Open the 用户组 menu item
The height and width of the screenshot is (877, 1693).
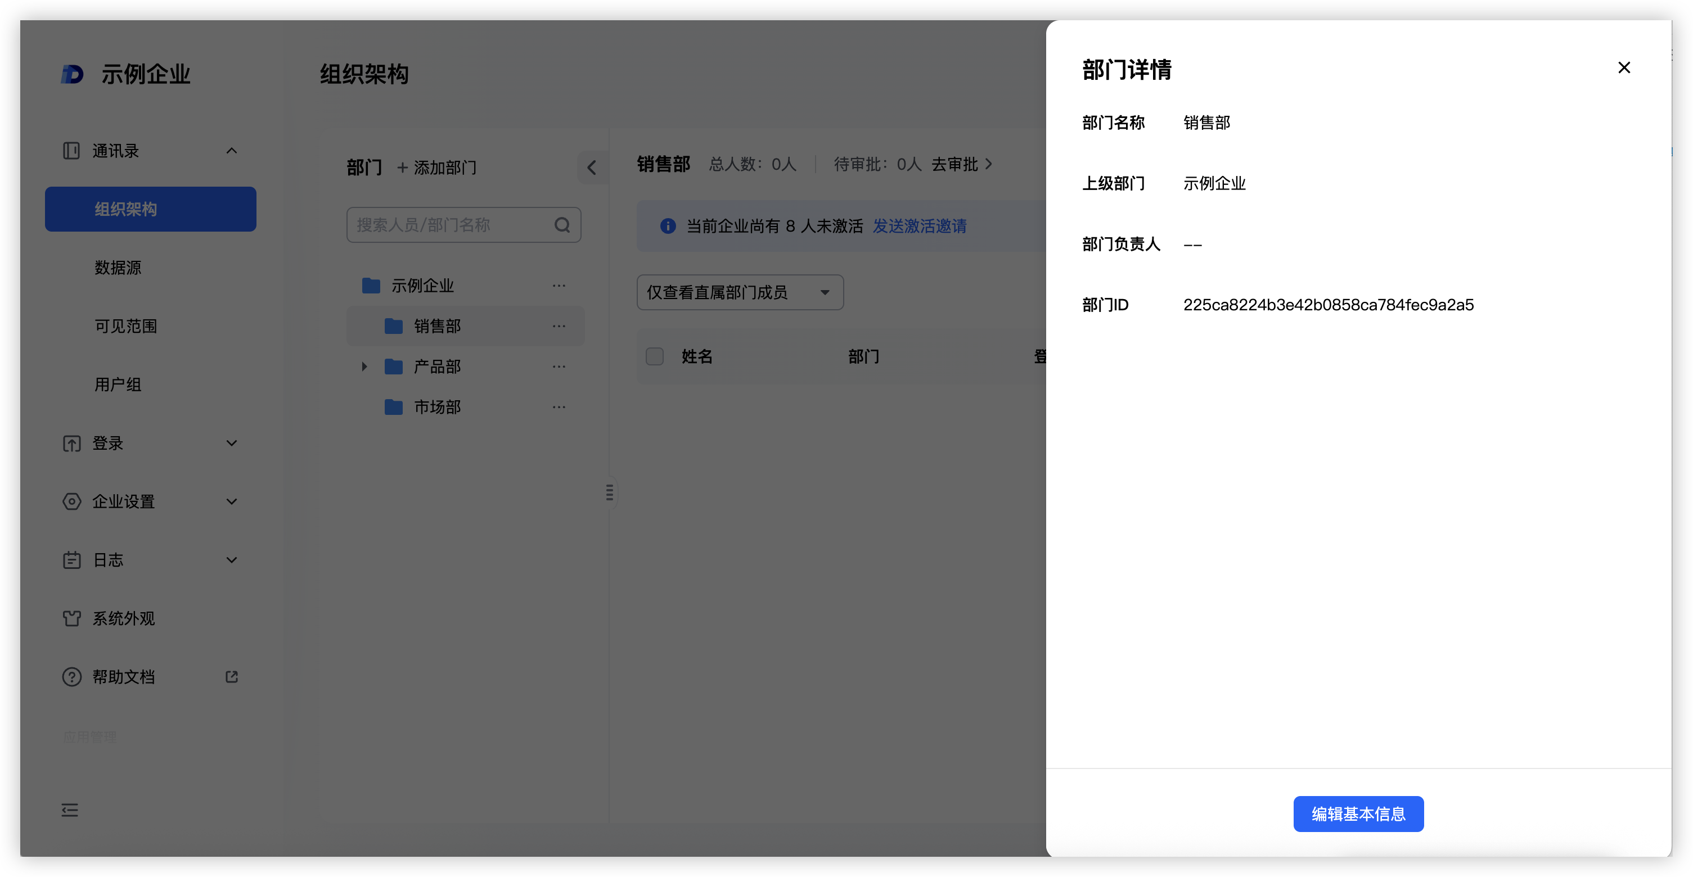tap(118, 385)
